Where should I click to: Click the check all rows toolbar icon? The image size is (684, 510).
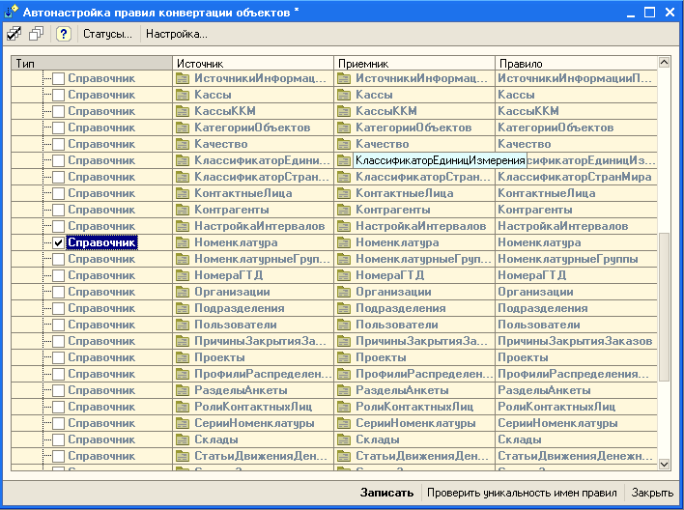(x=14, y=34)
